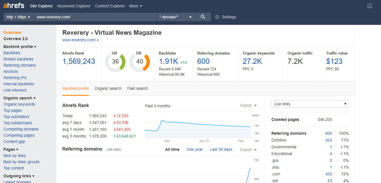Open Broken backlinks in sidebar
This screenshot has height=183, width=381.
[x=18, y=59]
